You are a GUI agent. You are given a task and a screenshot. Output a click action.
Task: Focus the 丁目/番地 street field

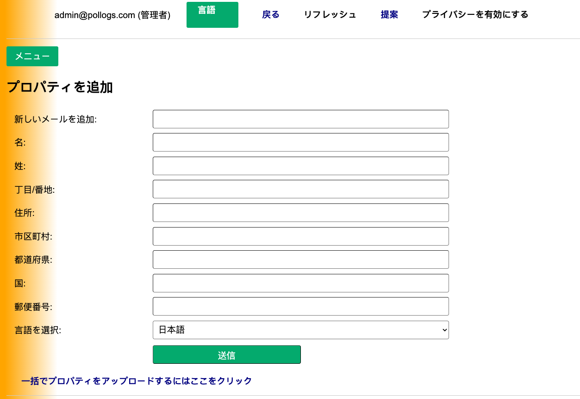(x=300, y=189)
